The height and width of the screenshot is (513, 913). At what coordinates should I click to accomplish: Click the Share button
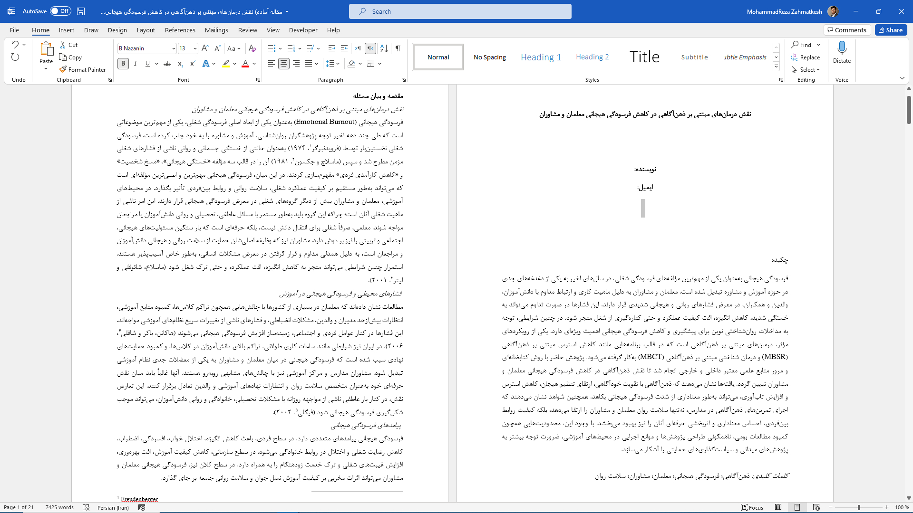[891, 30]
